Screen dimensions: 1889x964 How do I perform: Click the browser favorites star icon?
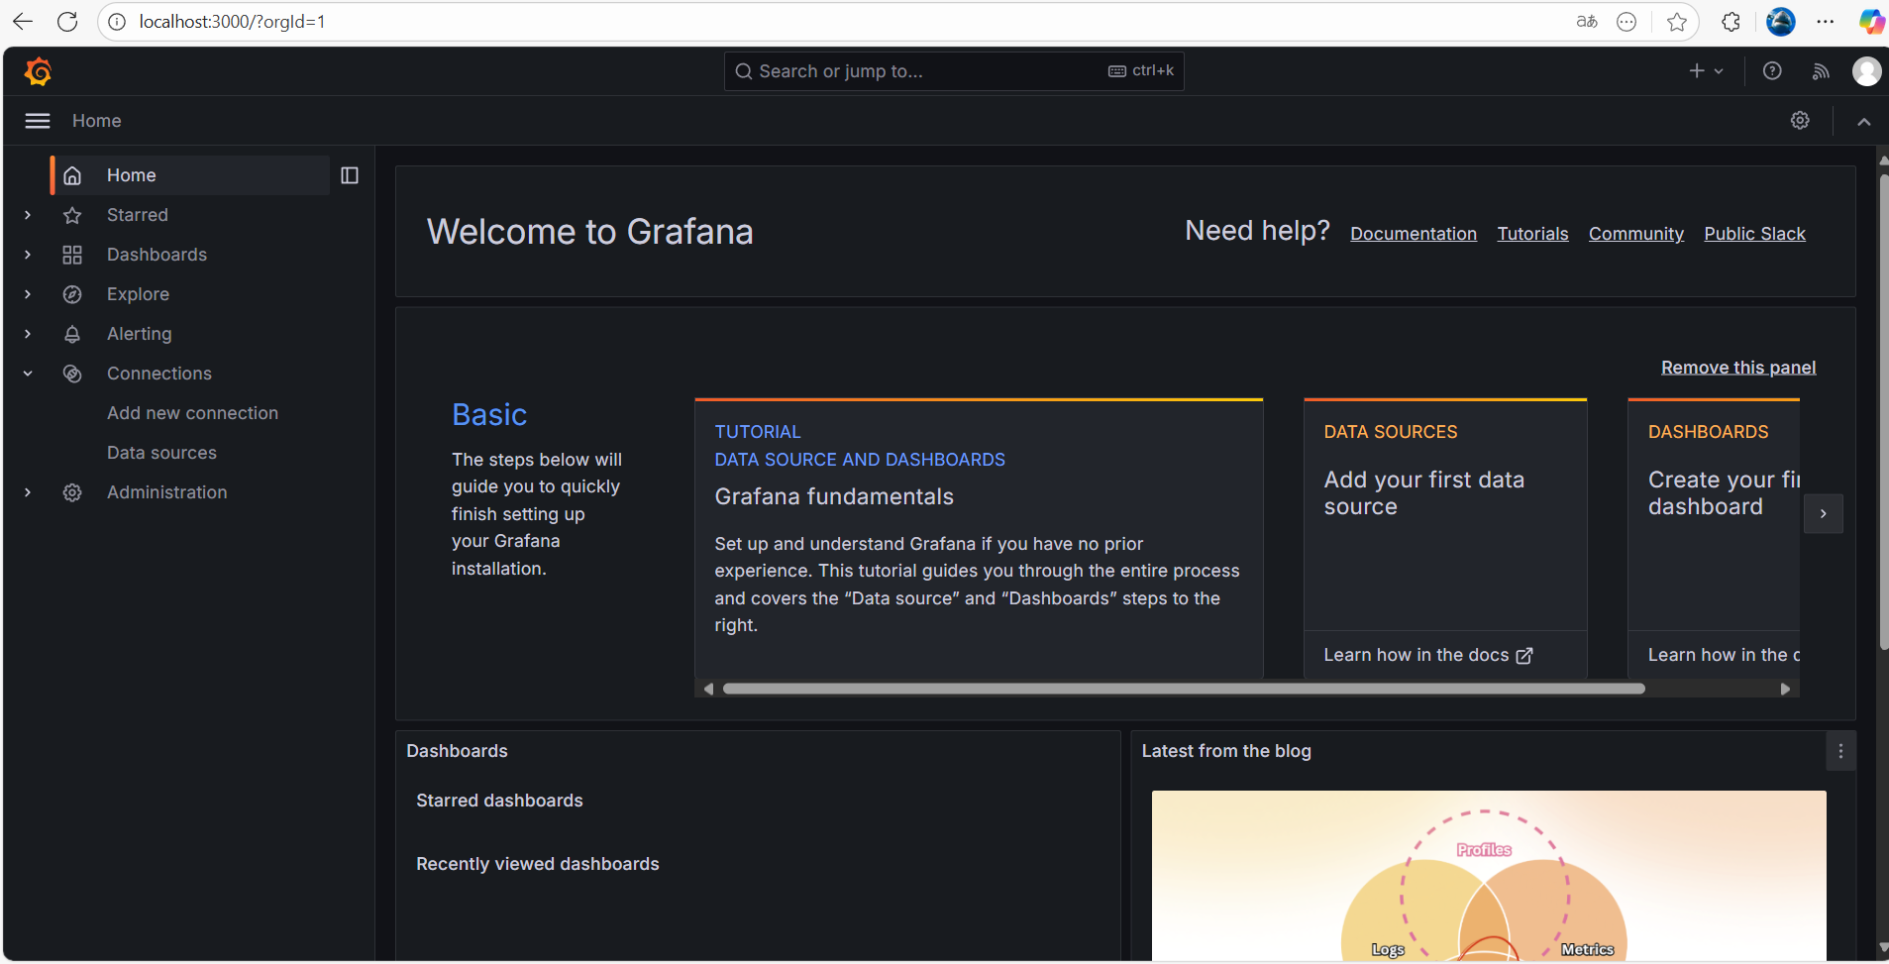(x=1676, y=22)
